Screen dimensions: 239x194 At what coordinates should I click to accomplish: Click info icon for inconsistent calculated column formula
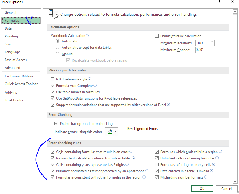(x=134, y=158)
